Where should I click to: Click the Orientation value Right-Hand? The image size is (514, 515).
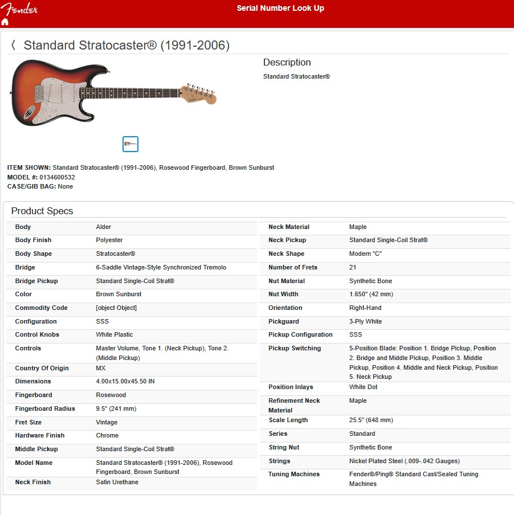(365, 308)
